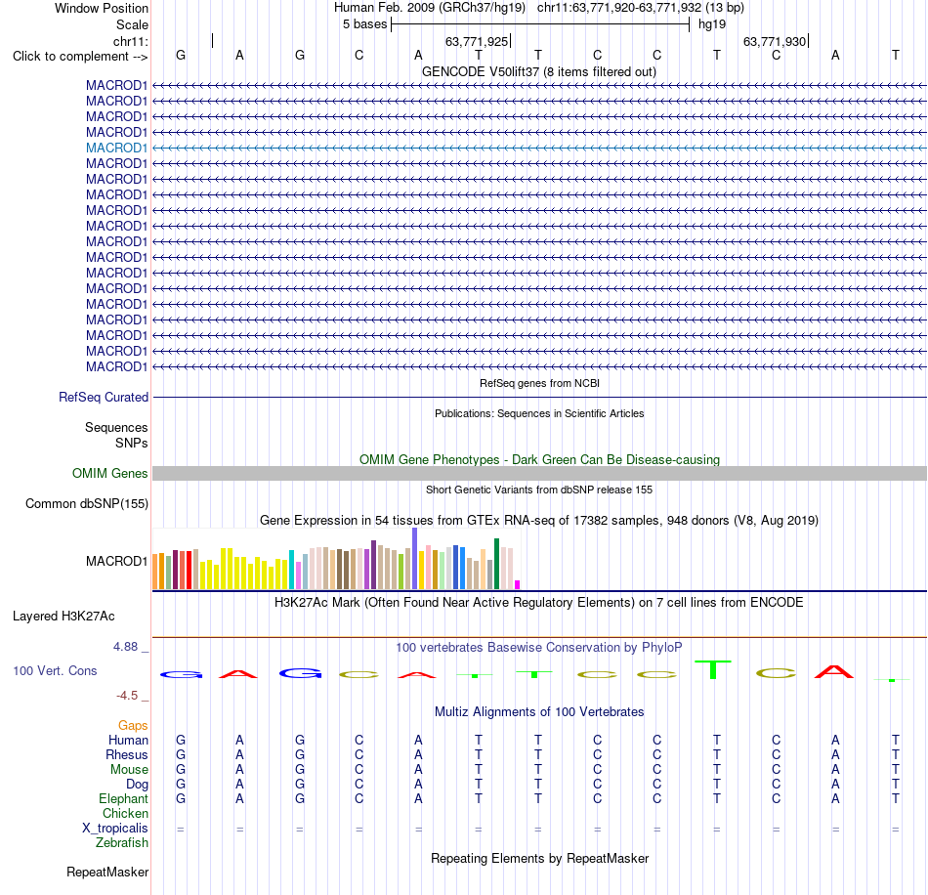Image resolution: width=928 pixels, height=895 pixels.
Task: Open the GENCODE V50lift37 track title
Action: (539, 71)
